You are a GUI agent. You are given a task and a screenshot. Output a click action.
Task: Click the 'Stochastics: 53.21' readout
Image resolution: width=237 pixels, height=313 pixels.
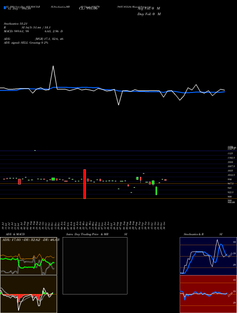[15, 24]
